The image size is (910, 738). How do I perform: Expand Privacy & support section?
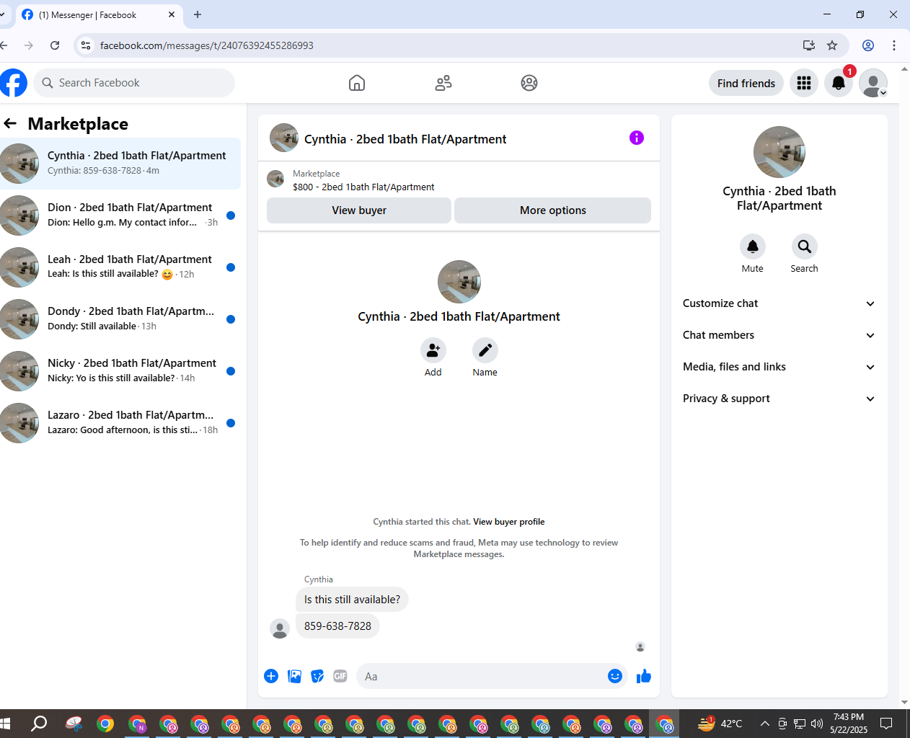pos(779,399)
